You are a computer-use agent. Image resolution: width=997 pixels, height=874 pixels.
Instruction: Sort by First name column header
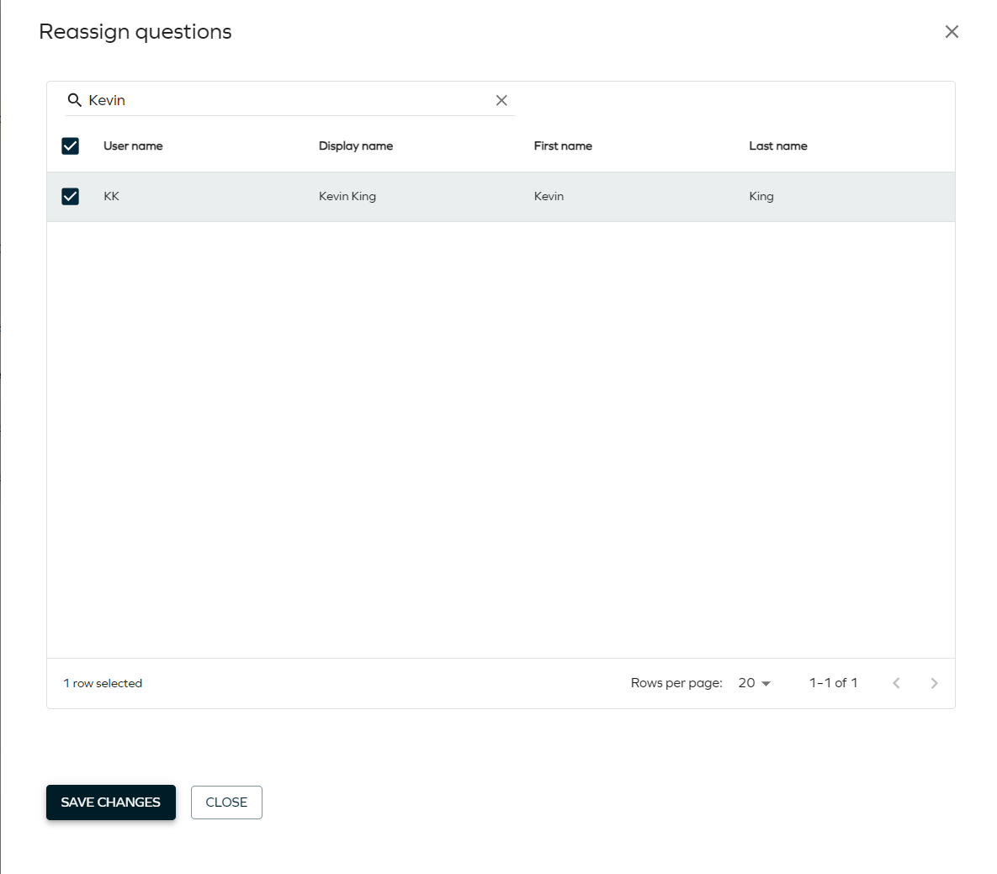tap(563, 146)
